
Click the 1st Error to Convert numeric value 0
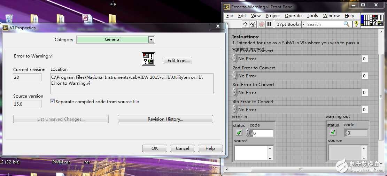pyautogui.click(x=364, y=59)
